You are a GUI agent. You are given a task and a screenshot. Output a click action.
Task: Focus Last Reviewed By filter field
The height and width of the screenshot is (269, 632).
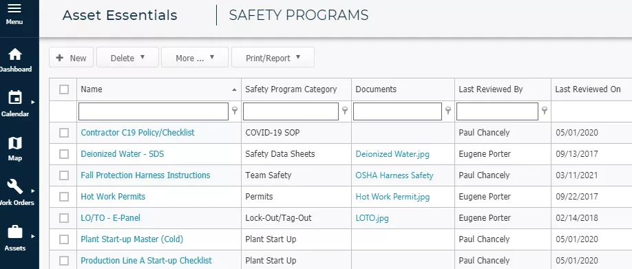497,111
